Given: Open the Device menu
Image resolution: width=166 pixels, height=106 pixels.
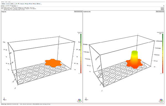Looking at the screenshot, I should (x=3, y=2).
